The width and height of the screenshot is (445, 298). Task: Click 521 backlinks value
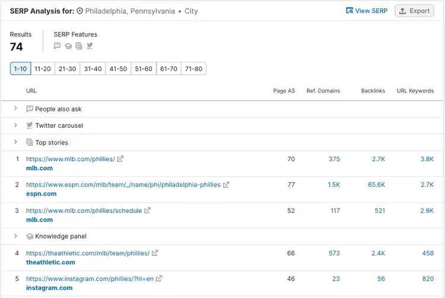pos(380,210)
